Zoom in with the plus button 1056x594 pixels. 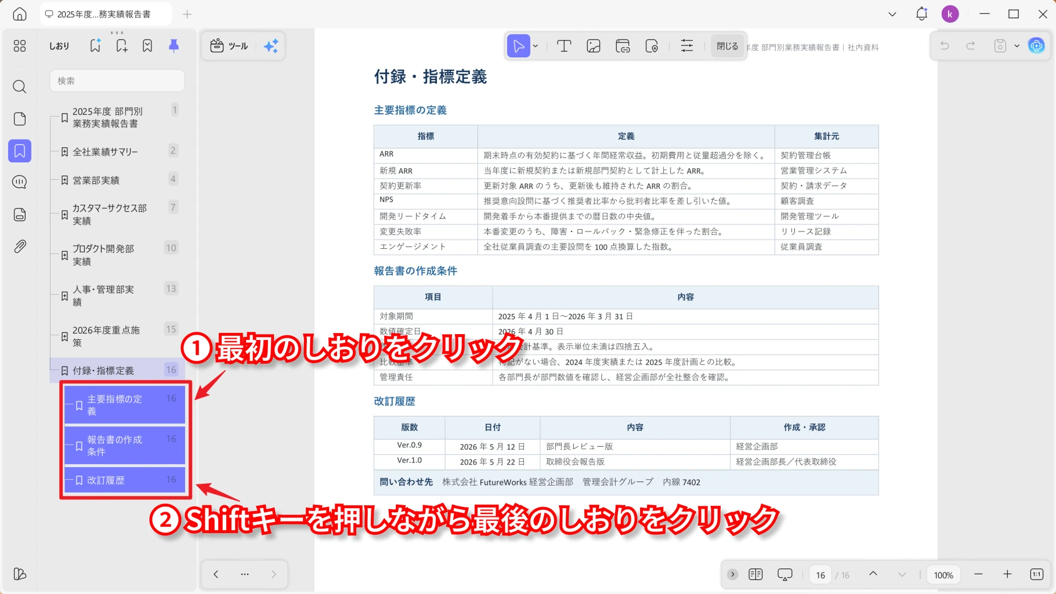(1007, 574)
